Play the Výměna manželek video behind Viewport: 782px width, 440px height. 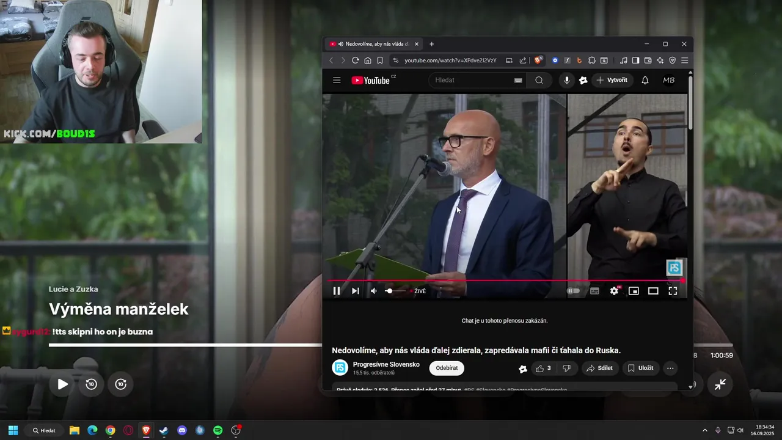(62, 384)
